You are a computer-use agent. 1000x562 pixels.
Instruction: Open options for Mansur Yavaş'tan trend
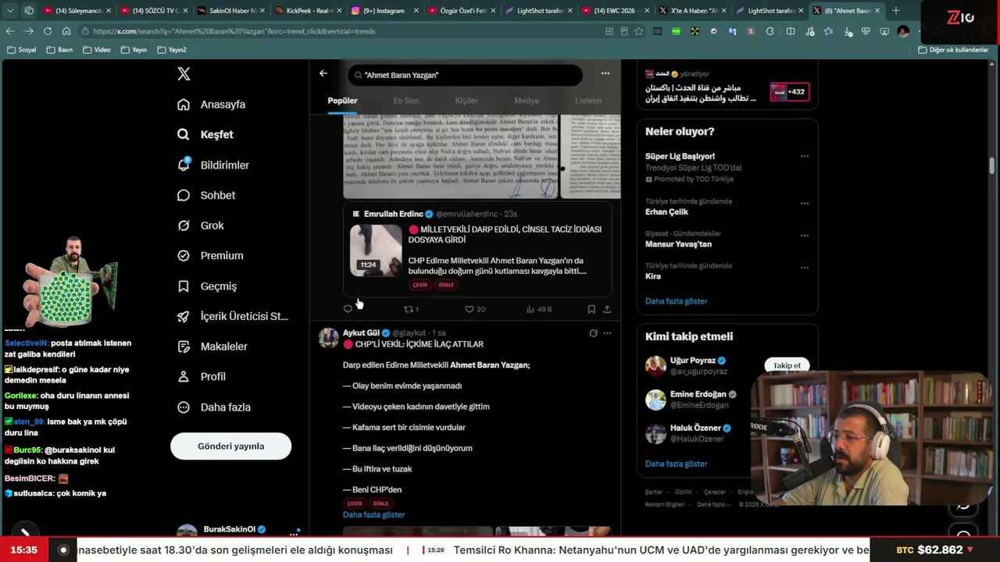[x=804, y=235]
